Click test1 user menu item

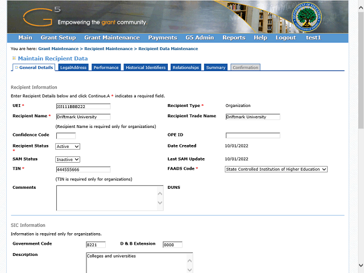(x=313, y=38)
